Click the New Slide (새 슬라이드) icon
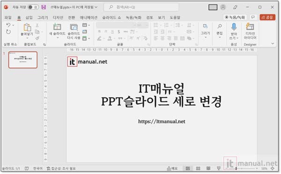This screenshot has height=174, width=281. [57, 27]
